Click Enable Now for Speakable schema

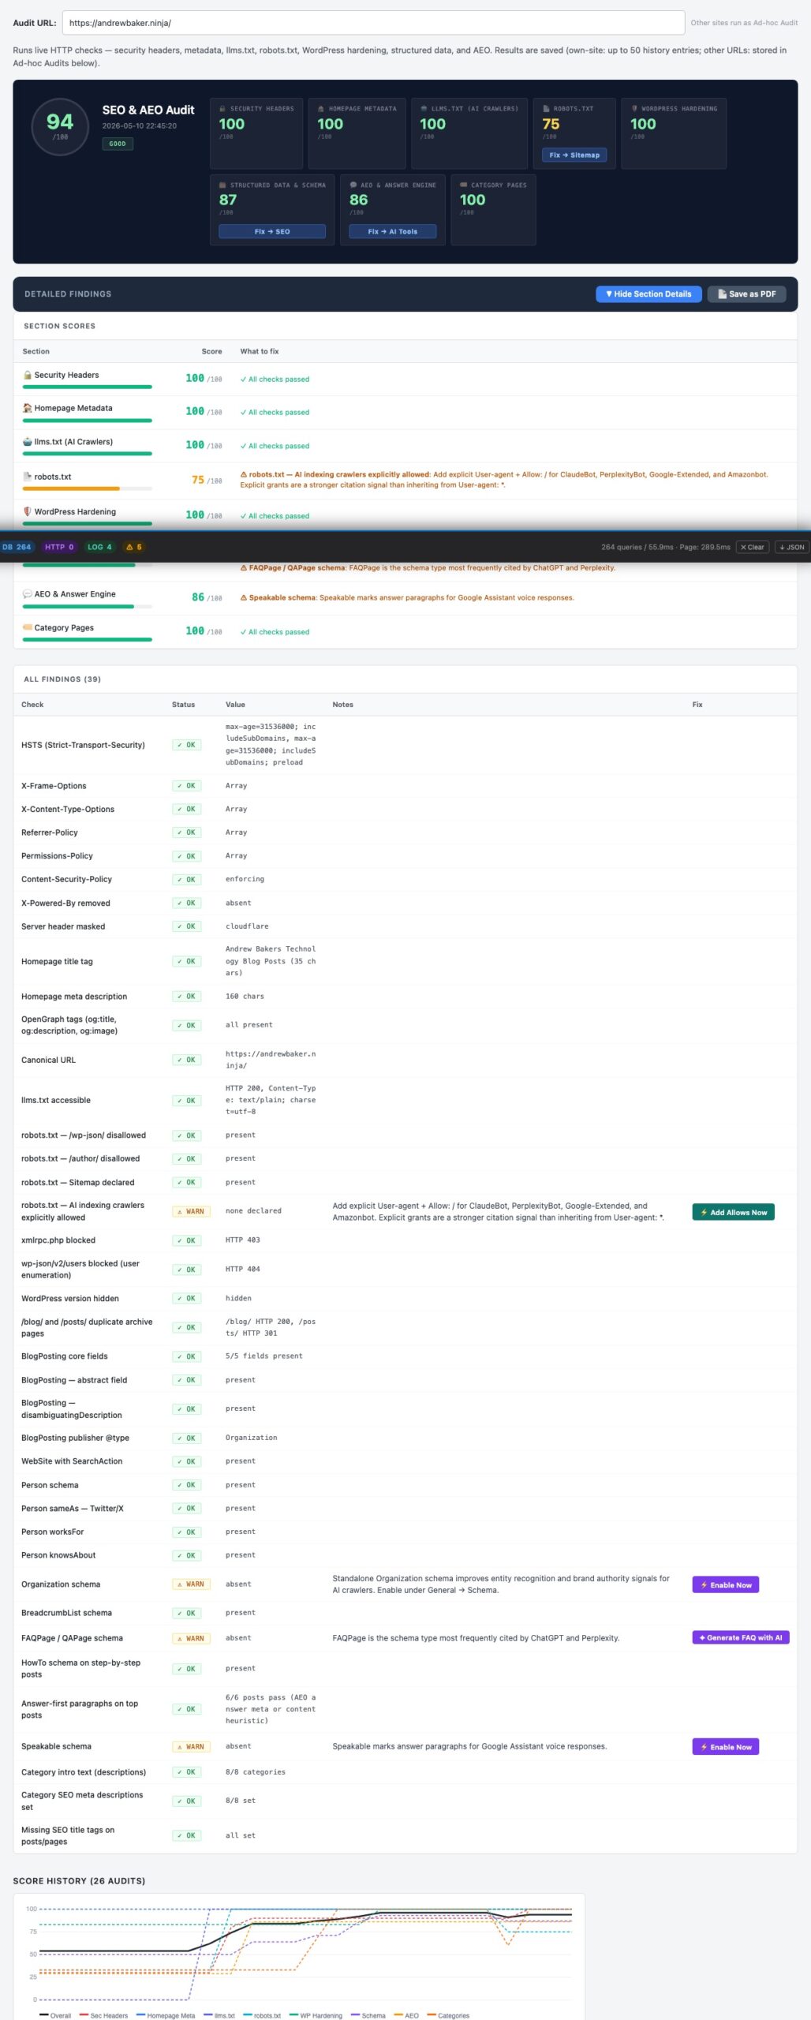(x=725, y=1747)
